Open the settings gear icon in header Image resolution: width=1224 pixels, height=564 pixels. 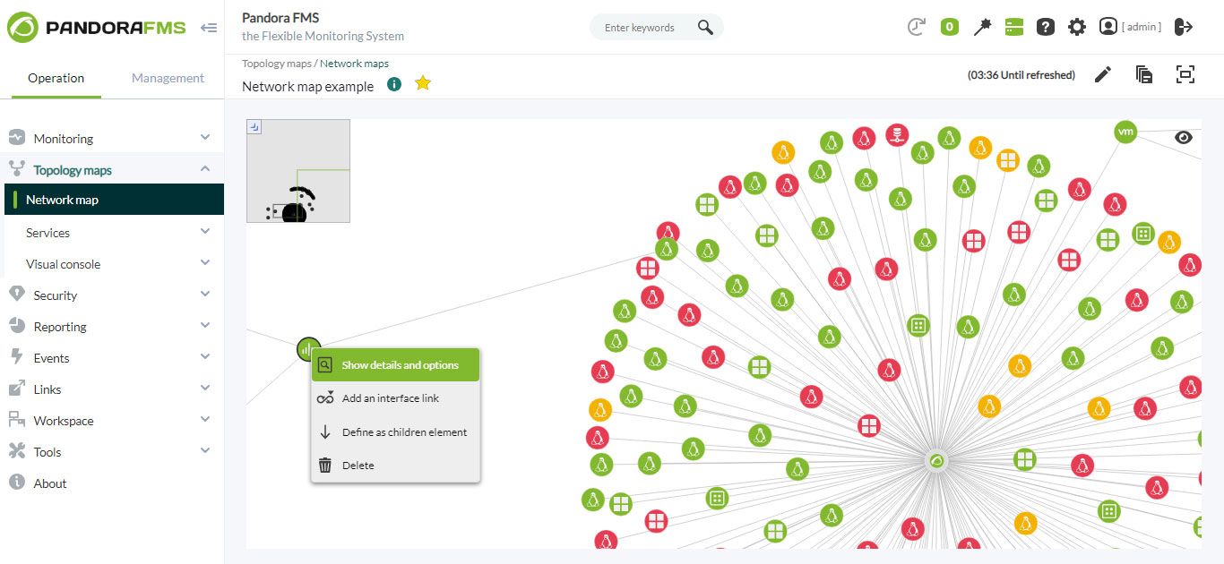coord(1077,27)
